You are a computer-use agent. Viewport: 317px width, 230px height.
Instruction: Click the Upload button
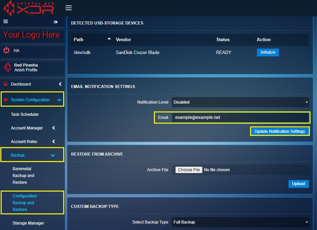click(298, 184)
